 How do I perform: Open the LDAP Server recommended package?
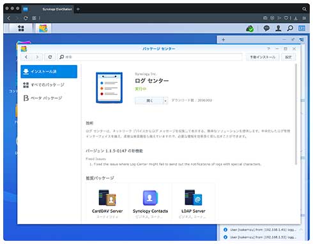coord(194,203)
